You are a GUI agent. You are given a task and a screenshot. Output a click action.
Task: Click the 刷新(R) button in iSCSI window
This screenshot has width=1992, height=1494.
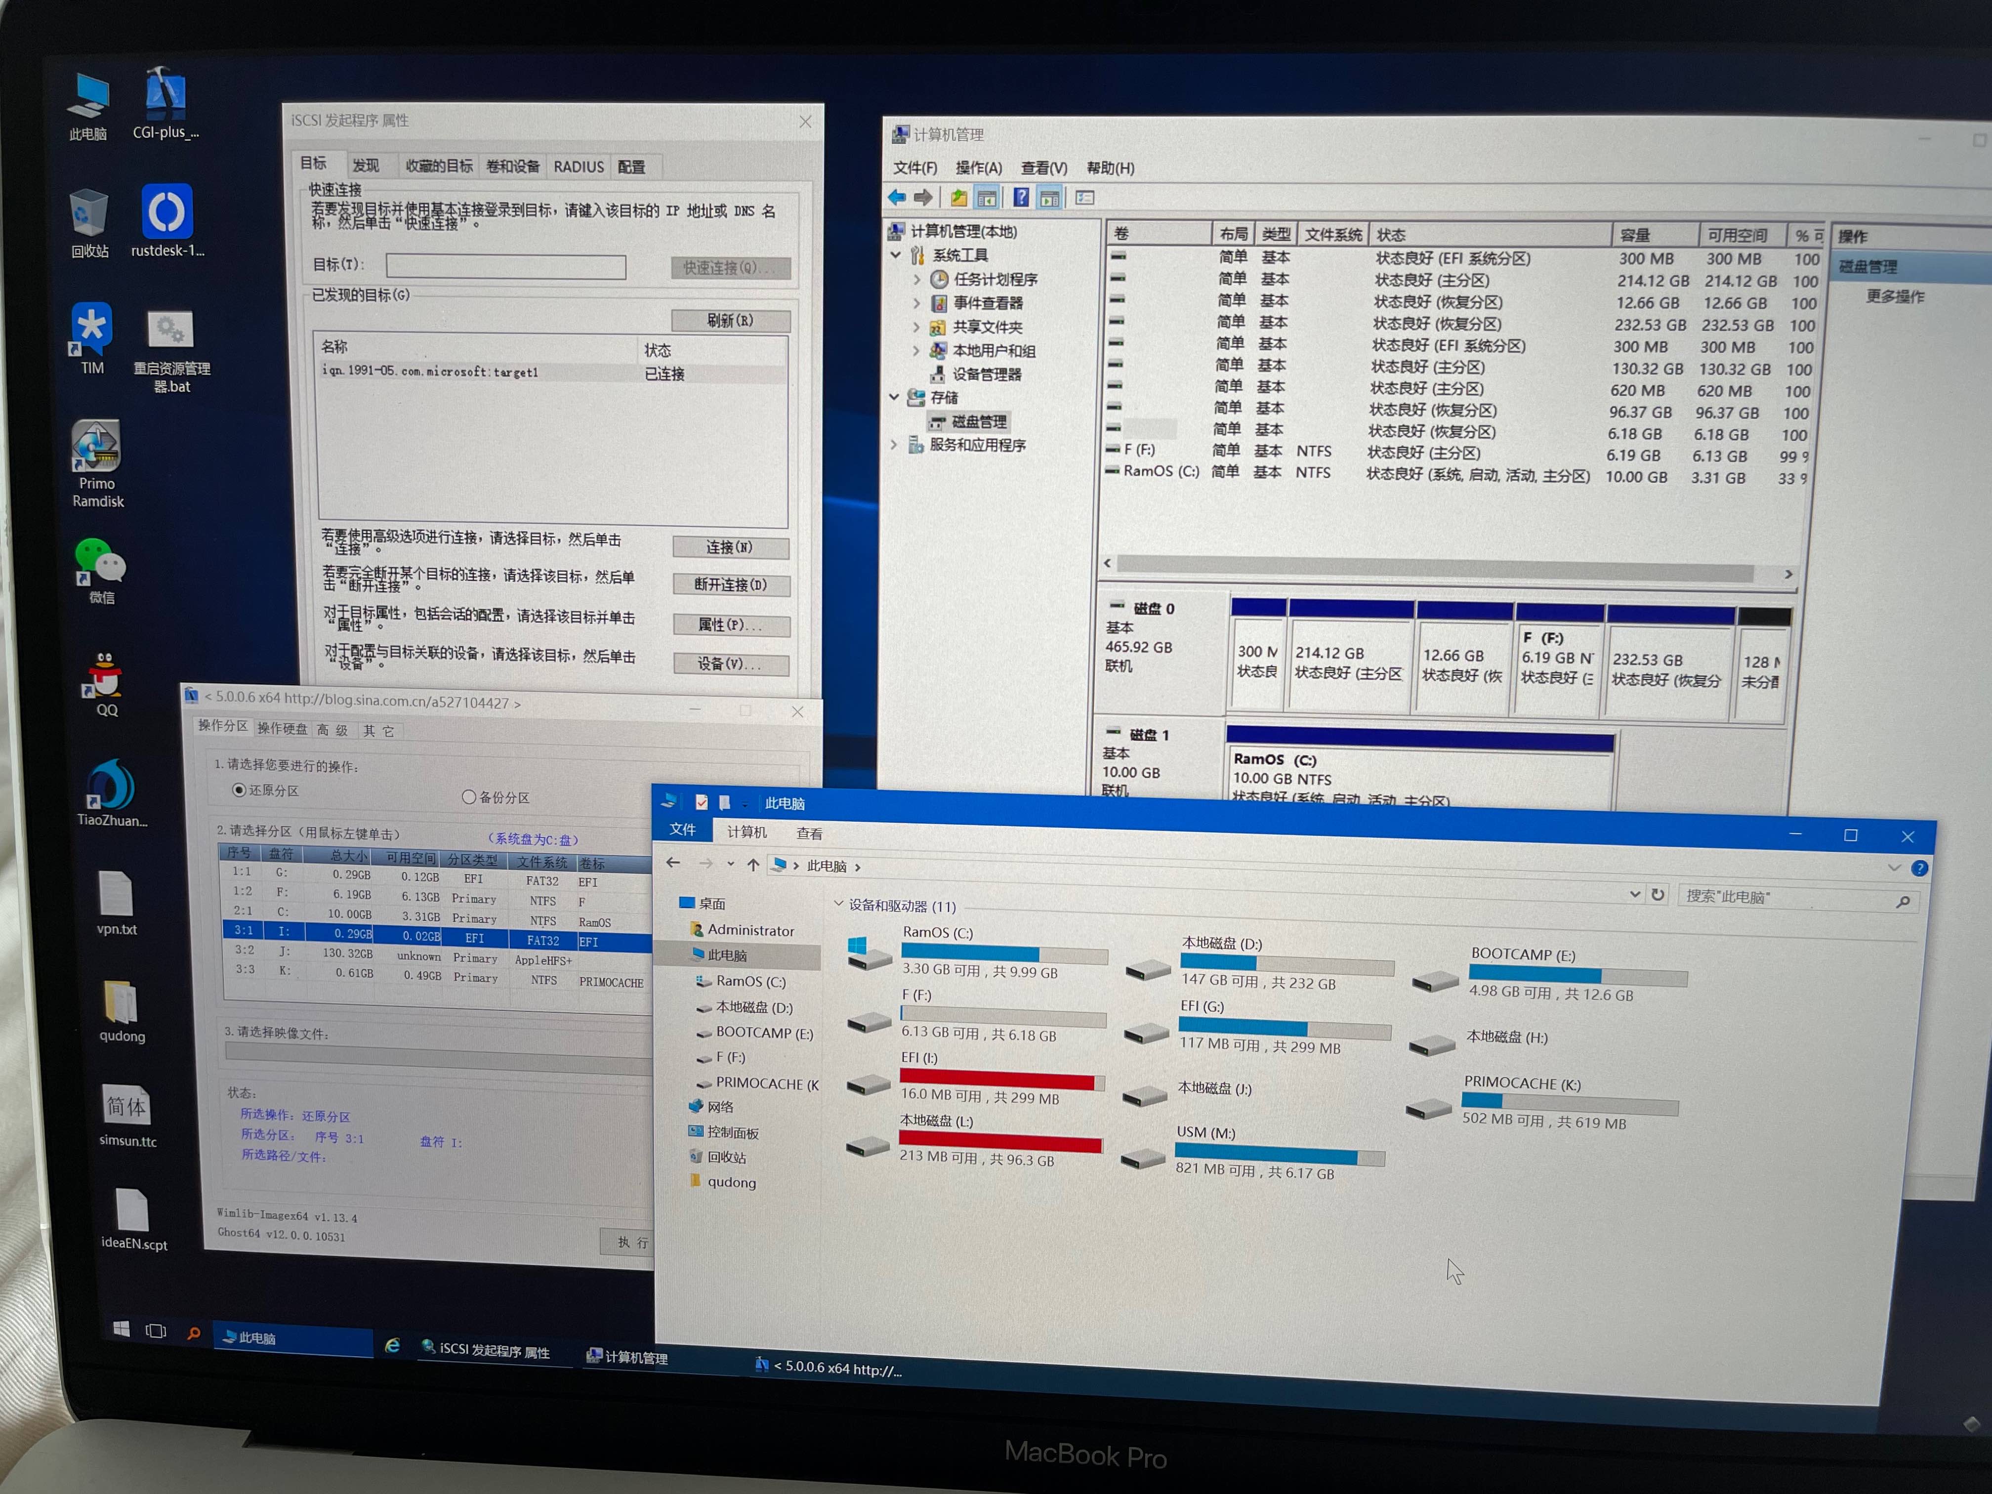730,320
